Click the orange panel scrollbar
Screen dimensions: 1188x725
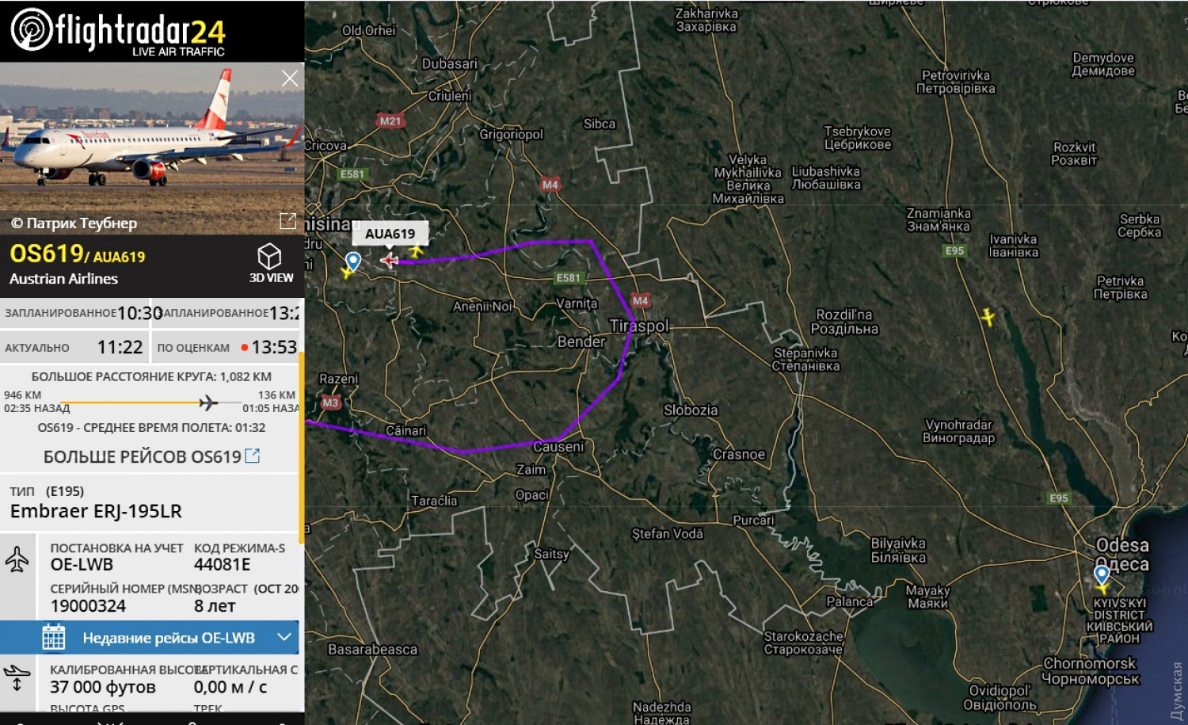pos(301,448)
